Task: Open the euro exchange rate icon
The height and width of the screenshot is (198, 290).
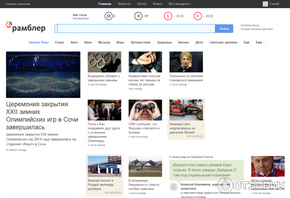Action: [198, 16]
